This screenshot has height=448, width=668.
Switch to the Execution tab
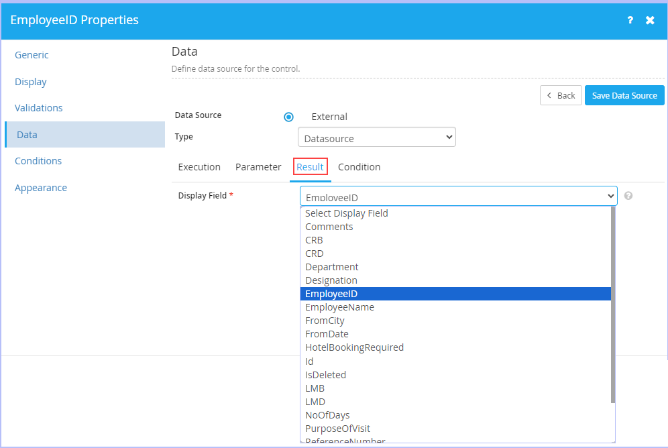pyautogui.click(x=199, y=167)
